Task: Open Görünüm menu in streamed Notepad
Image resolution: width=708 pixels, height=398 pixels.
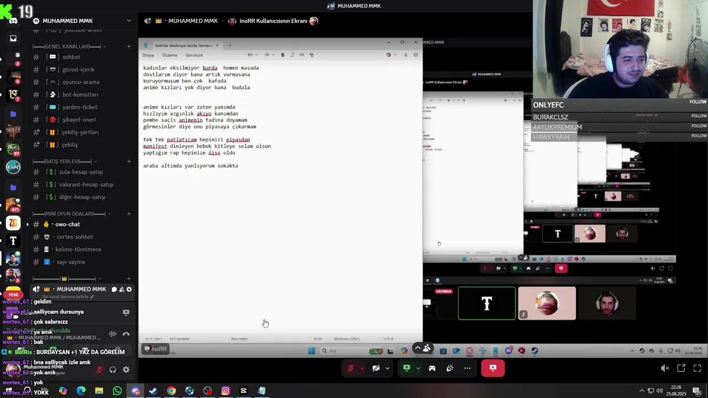Action: (x=194, y=55)
